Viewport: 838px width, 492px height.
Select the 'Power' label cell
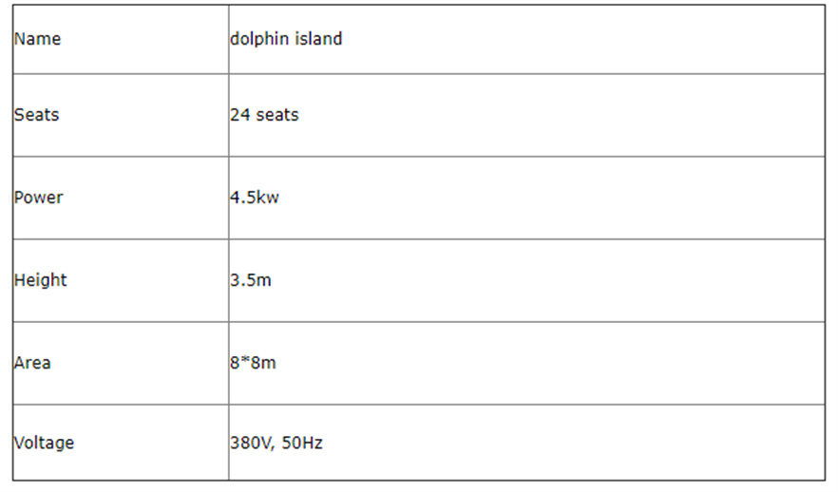[x=39, y=198]
